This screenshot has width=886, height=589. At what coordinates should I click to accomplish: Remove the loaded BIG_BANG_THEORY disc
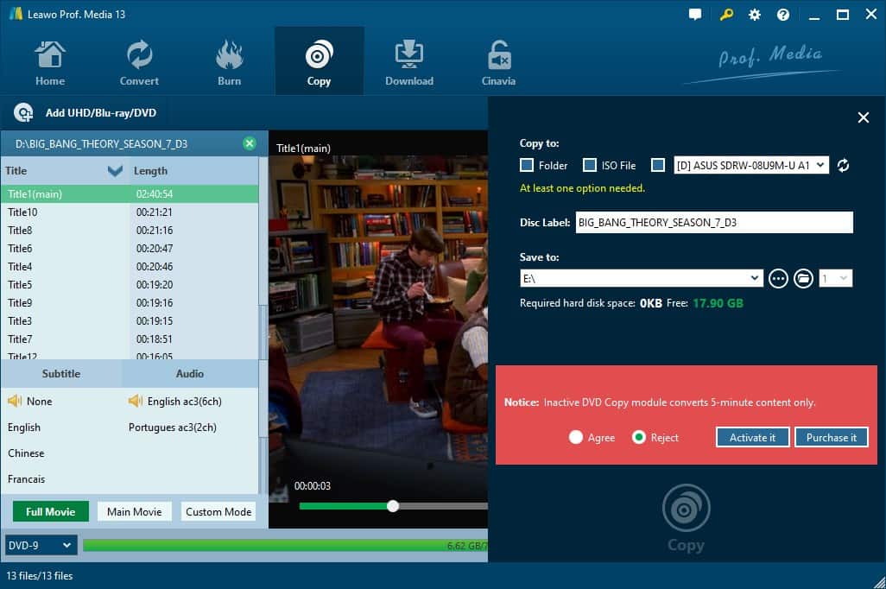coord(250,143)
